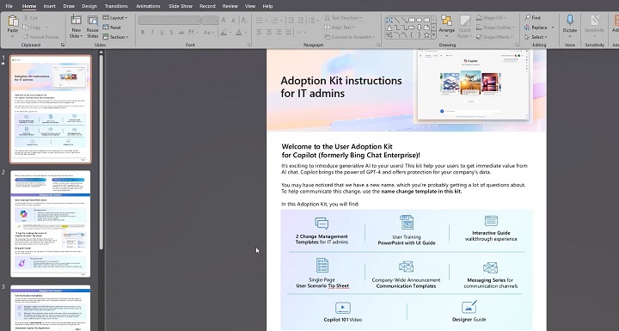
Task: Decrease list indent level
Action: click(291, 20)
